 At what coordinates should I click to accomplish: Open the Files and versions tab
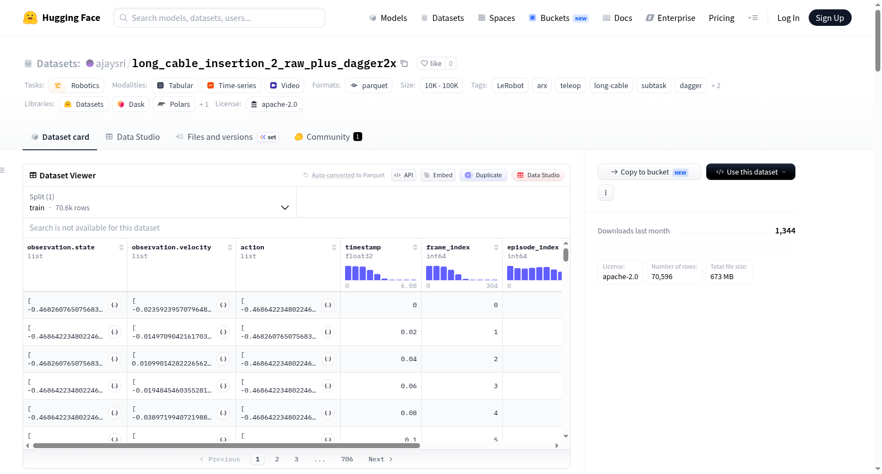(x=227, y=137)
